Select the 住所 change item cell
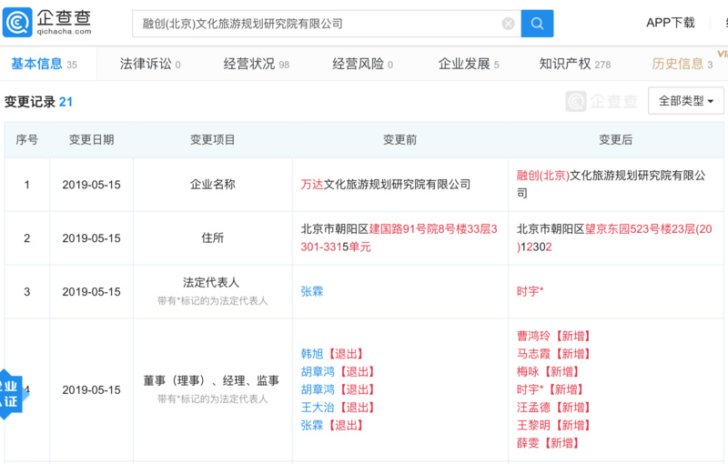Image resolution: width=728 pixels, height=464 pixels. 213,238
